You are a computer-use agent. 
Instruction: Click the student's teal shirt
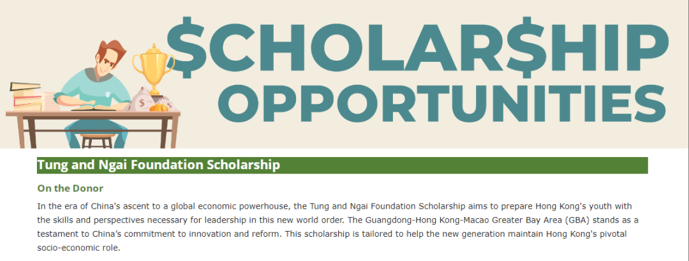pyautogui.click(x=94, y=90)
